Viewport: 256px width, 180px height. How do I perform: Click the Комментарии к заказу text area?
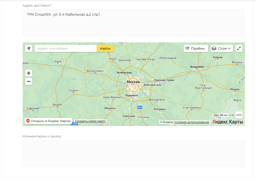pos(134,153)
